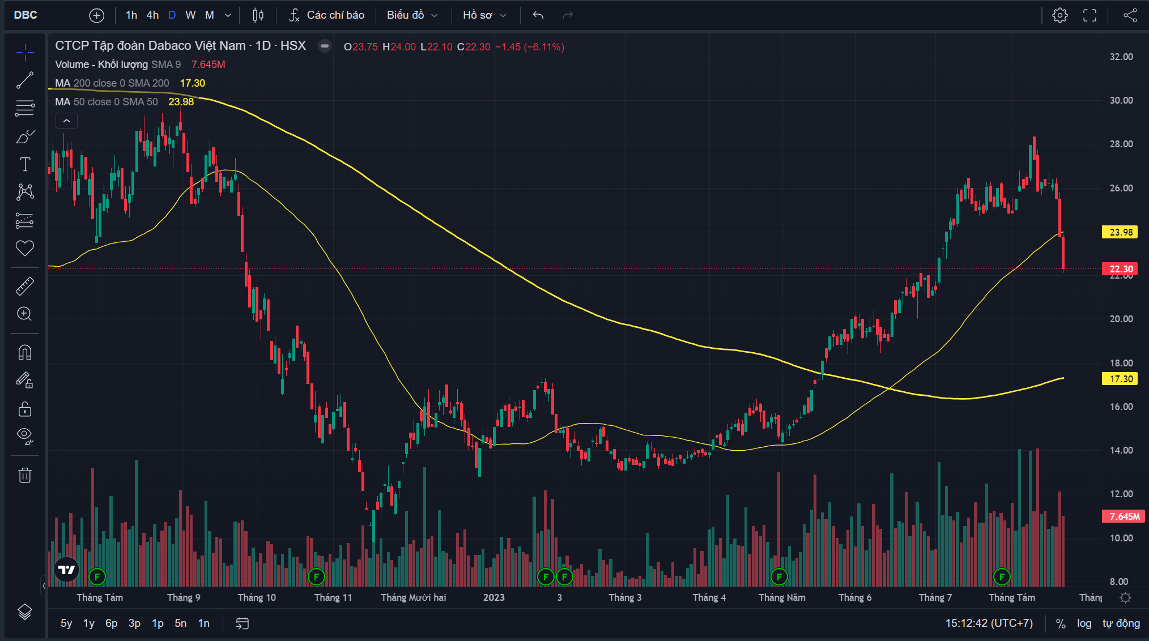Select the ruler measure tool

(x=24, y=287)
